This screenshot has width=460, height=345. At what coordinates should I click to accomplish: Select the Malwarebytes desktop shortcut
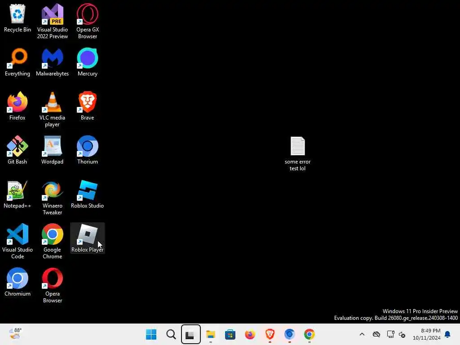[x=52, y=62]
